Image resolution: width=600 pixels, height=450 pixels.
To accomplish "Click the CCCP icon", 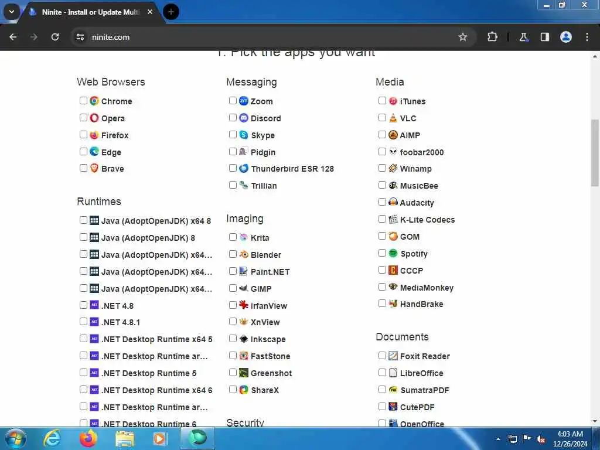I will pos(393,270).
